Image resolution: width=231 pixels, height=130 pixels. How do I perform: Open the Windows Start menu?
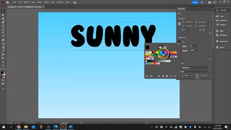pyautogui.click(x=4, y=127)
